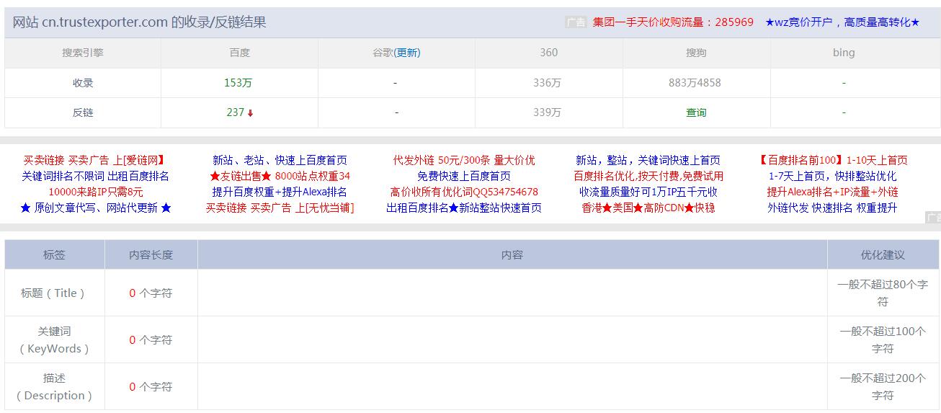Click the Baidu 反链 value 237
This screenshot has width=941, height=413.
pyautogui.click(x=235, y=112)
